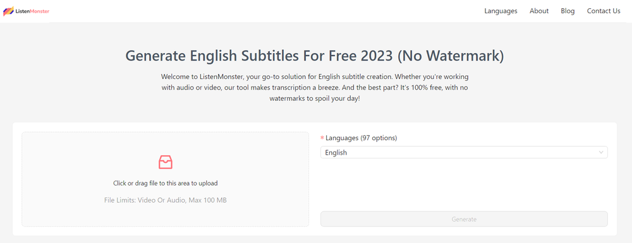
Task: Click the ListenMonster brand name text
Action: point(32,11)
